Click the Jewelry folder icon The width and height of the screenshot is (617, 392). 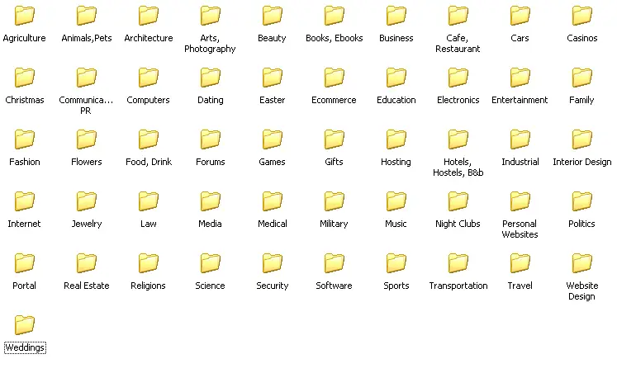[x=87, y=201]
